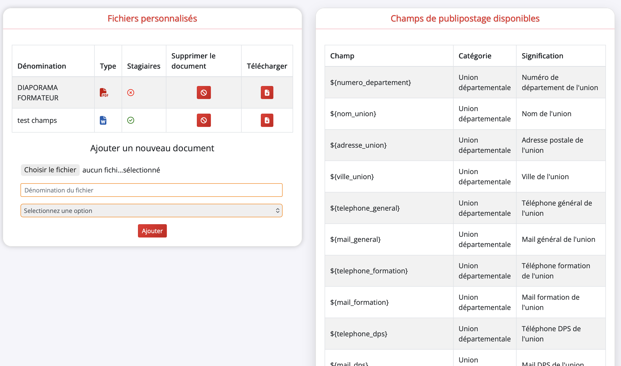Download the DIAPORAMA FORMATEUR file
Image resolution: width=621 pixels, height=366 pixels.
coord(267,92)
